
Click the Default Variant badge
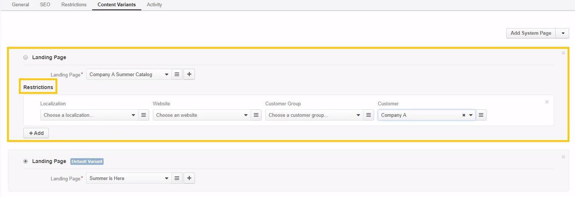click(87, 162)
